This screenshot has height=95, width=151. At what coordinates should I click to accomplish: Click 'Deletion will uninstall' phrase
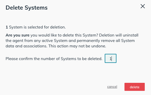[x=119, y=35]
